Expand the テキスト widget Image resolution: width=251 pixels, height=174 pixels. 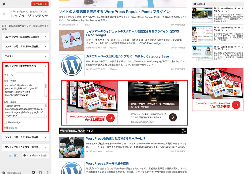coord(25,56)
